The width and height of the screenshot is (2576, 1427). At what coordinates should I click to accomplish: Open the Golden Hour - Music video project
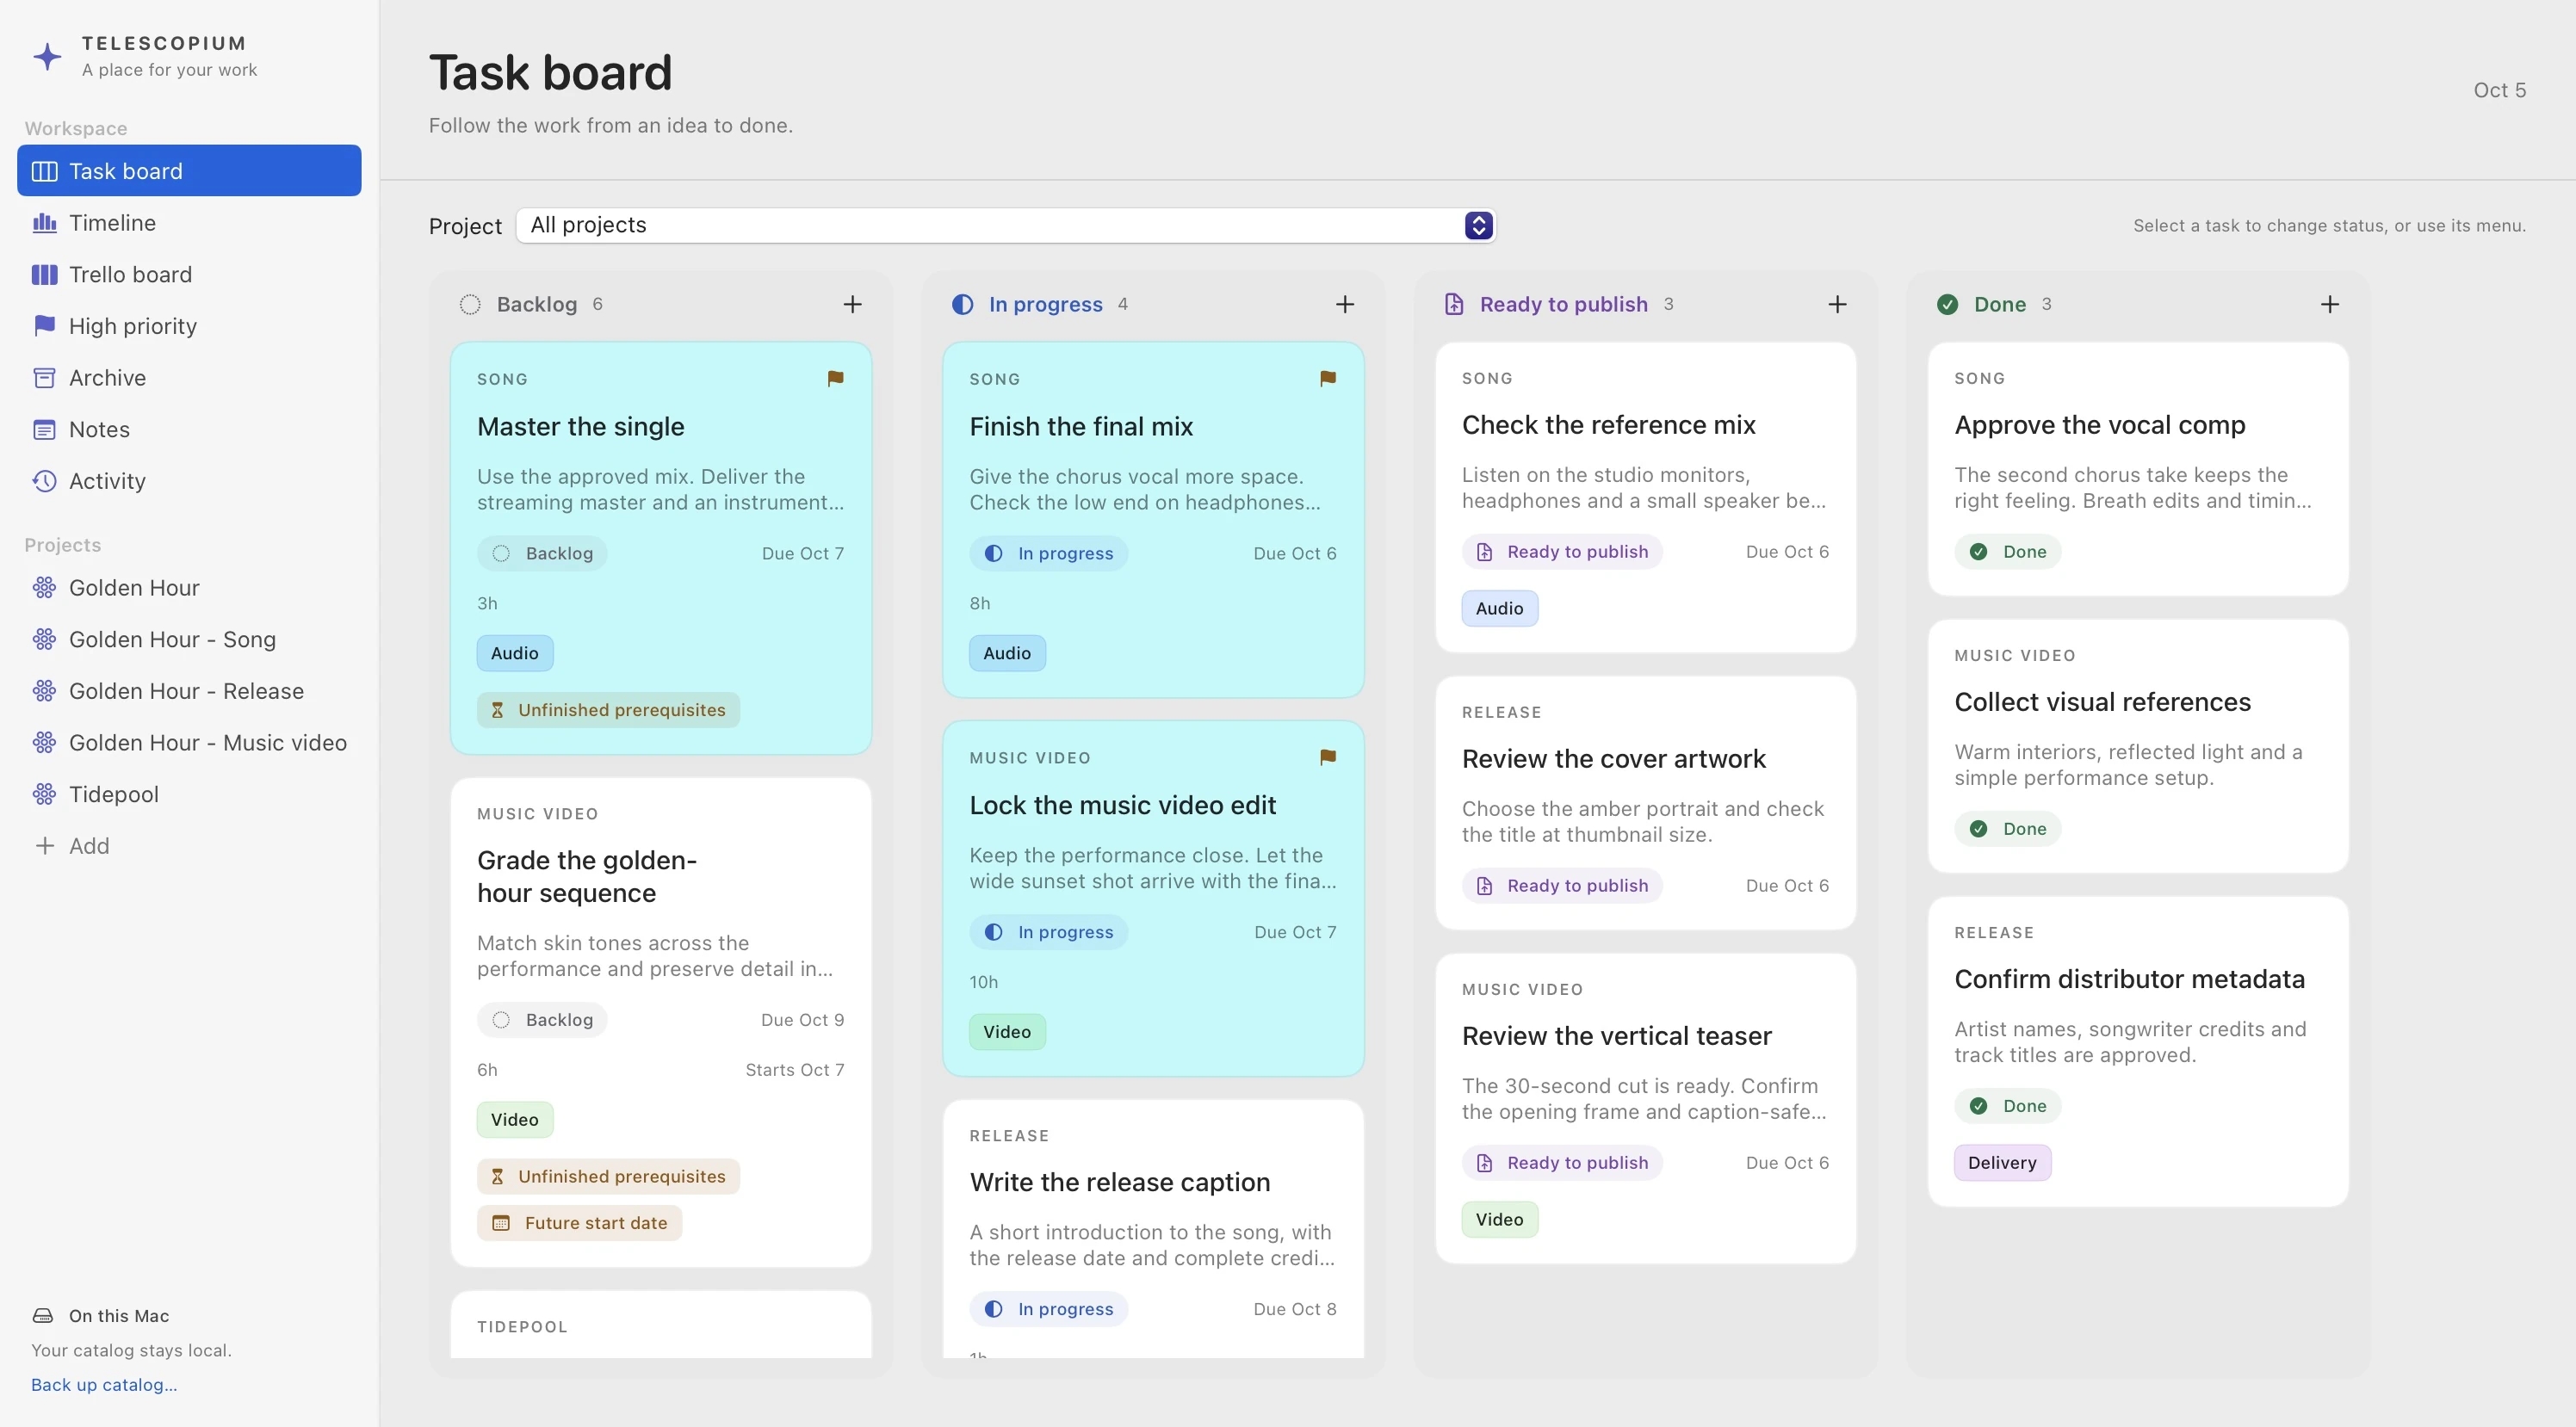click(189, 742)
